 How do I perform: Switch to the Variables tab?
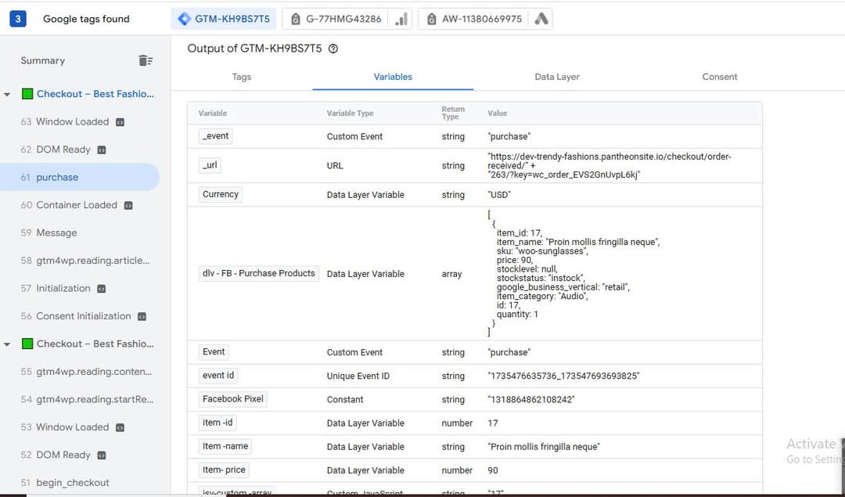[393, 77]
